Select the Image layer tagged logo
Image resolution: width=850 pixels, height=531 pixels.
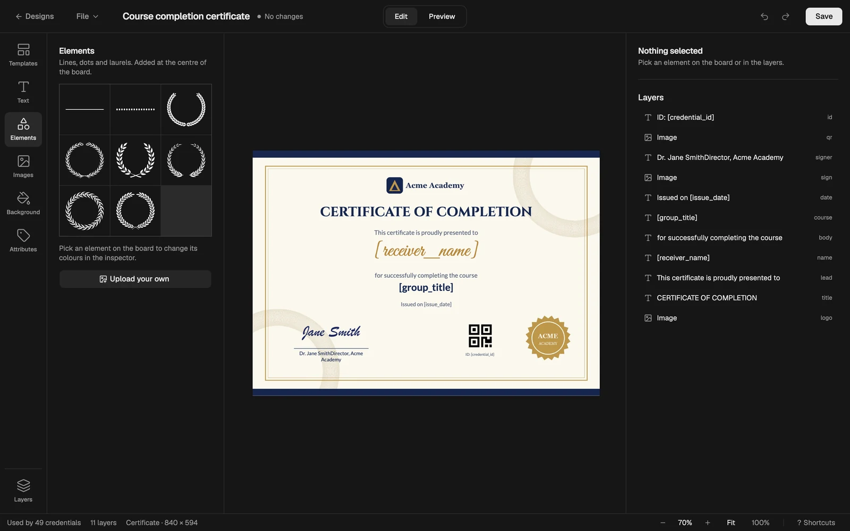pyautogui.click(x=738, y=318)
